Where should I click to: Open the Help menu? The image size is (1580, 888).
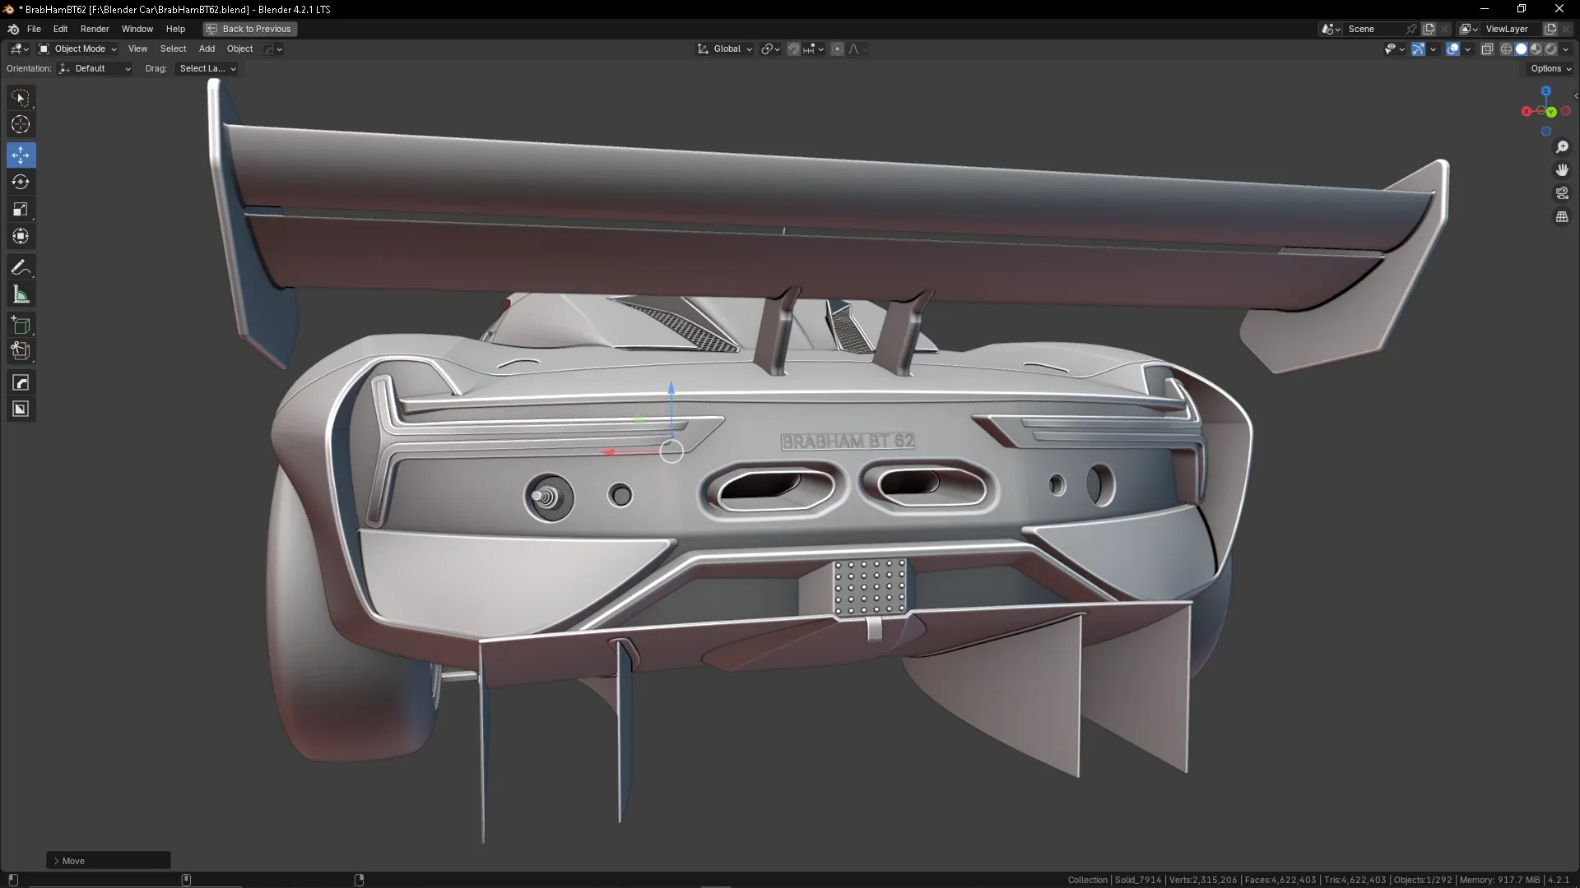point(175,29)
